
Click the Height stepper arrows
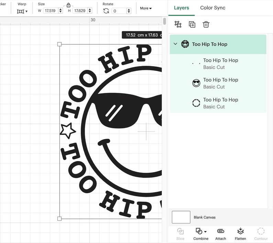coord(90,11)
